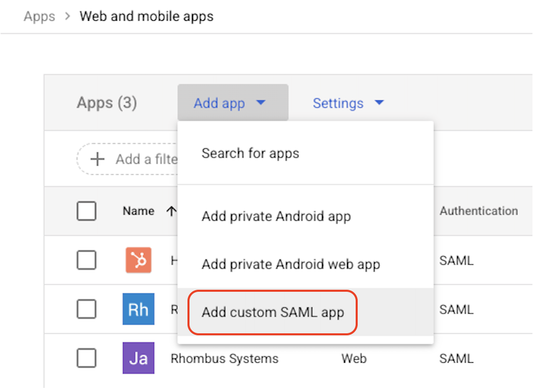Click the chevron separator in breadcrumb
The width and height of the screenshot is (534, 388).
(67, 16)
